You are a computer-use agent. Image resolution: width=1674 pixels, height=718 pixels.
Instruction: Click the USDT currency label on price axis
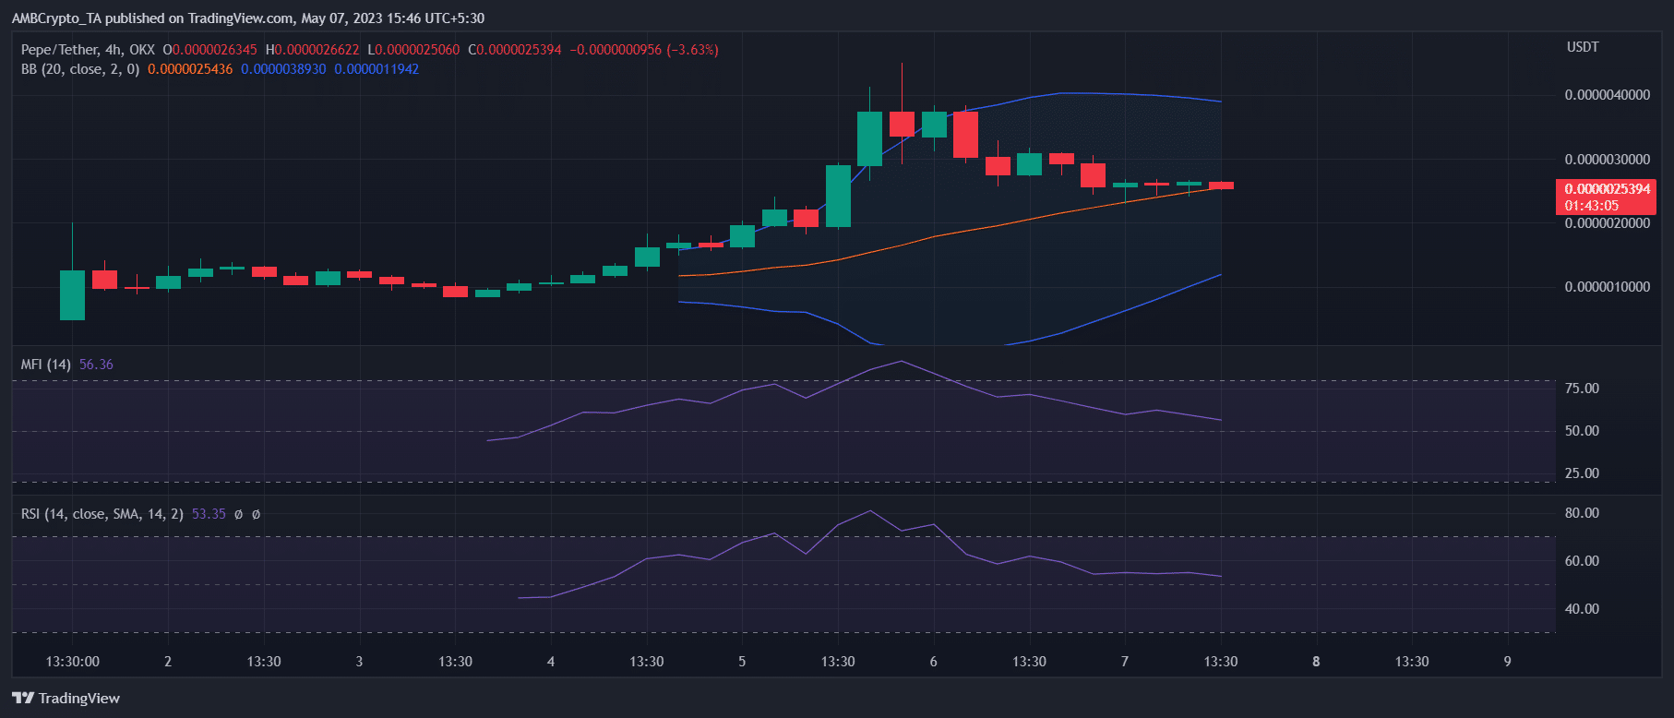pos(1583,47)
